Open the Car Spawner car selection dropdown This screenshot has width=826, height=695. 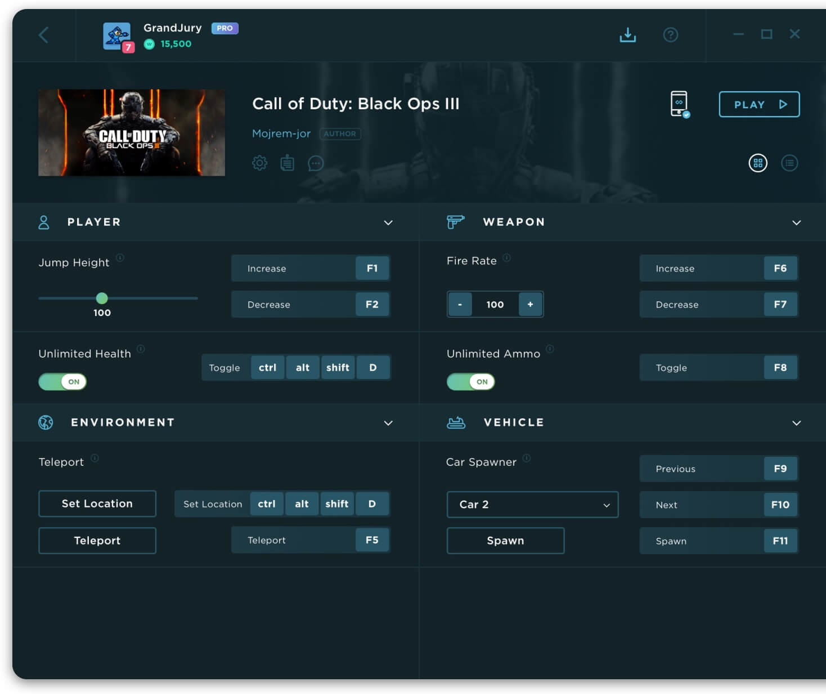532,505
